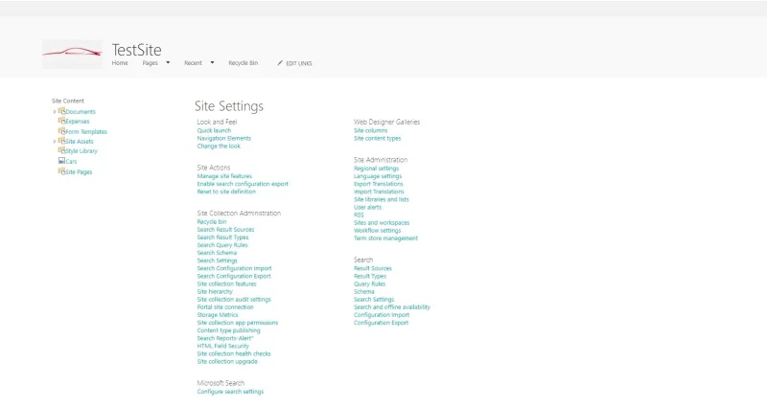This screenshot has height=407, width=767.
Task: Open Sites and workspaces link
Action: click(382, 223)
